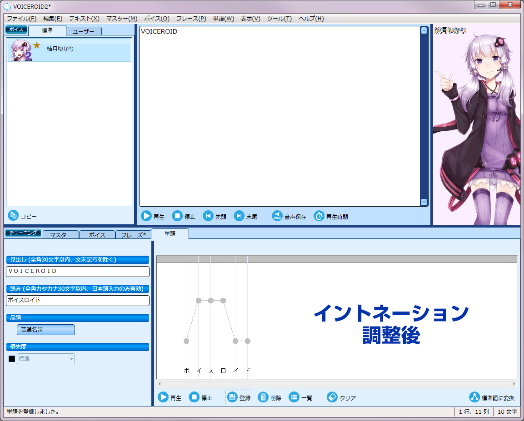This screenshot has width=524, height=421.
Task: Copy the voice preset with コピー icon
Action: [13, 216]
